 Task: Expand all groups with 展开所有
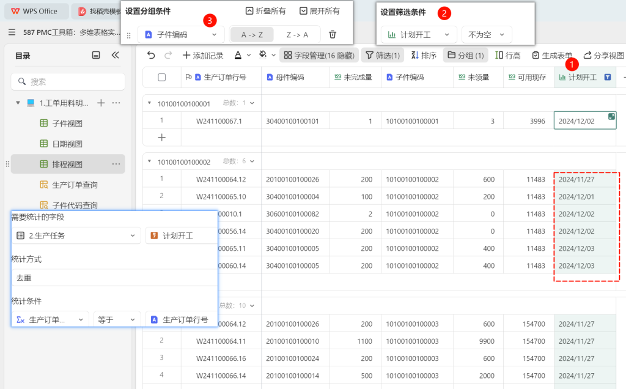coord(319,11)
